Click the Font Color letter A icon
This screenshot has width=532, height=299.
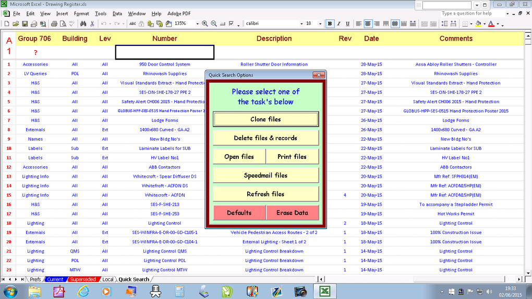coord(491,24)
